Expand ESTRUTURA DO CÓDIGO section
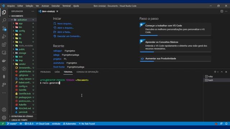The width and height of the screenshot is (230, 129). pos(22,116)
